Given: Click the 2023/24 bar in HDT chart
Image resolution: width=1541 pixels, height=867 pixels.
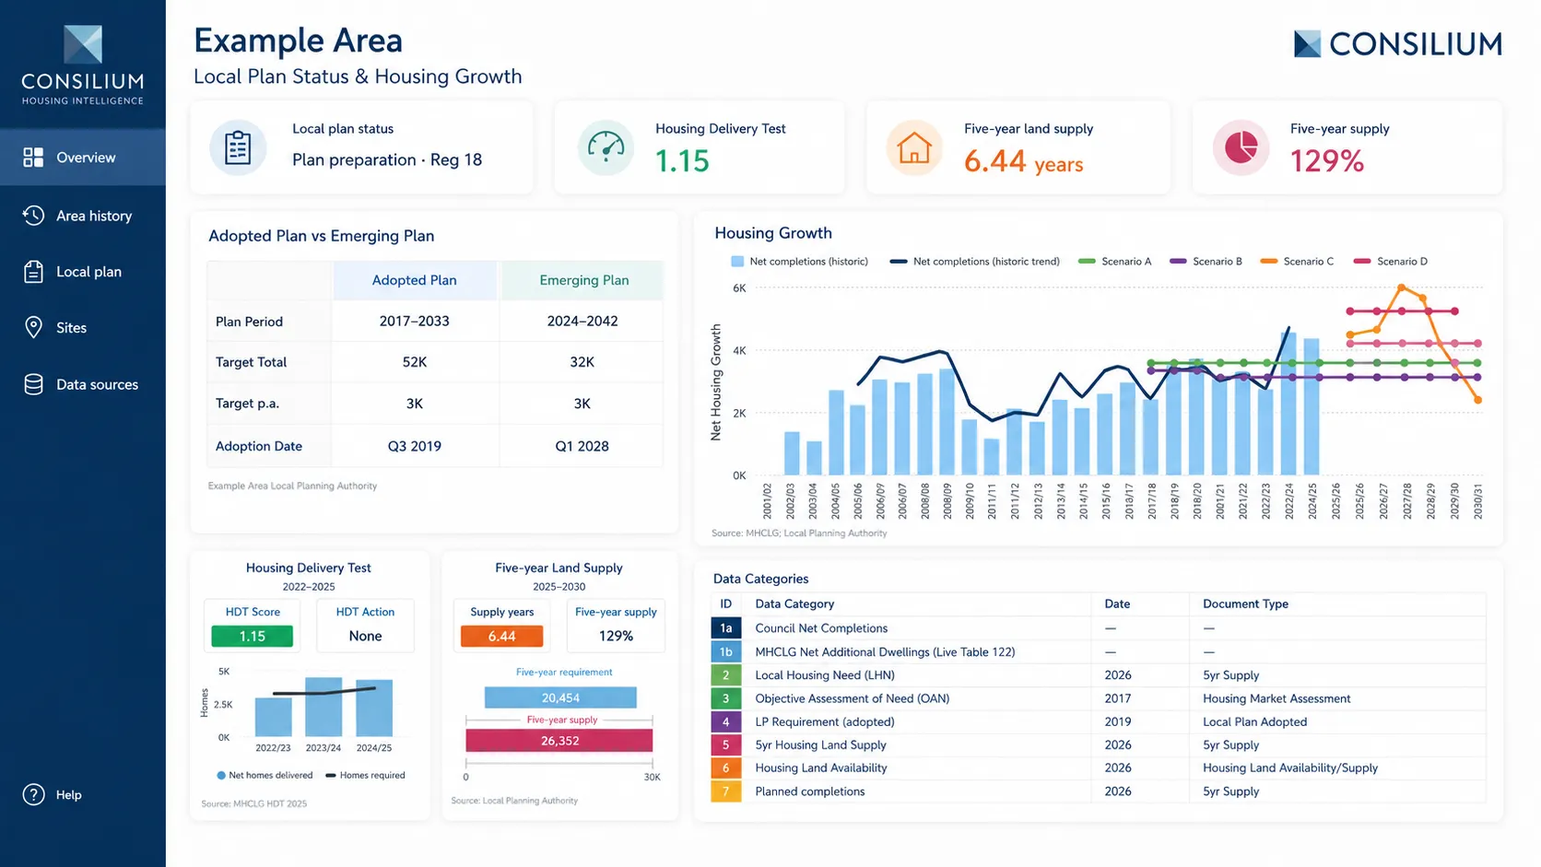Looking at the screenshot, I should (x=323, y=707).
